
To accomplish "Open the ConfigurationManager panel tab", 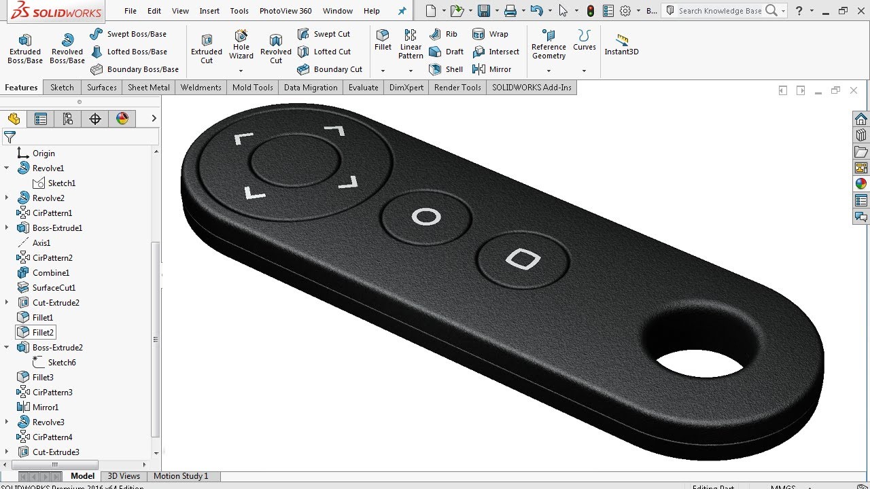I will [68, 119].
